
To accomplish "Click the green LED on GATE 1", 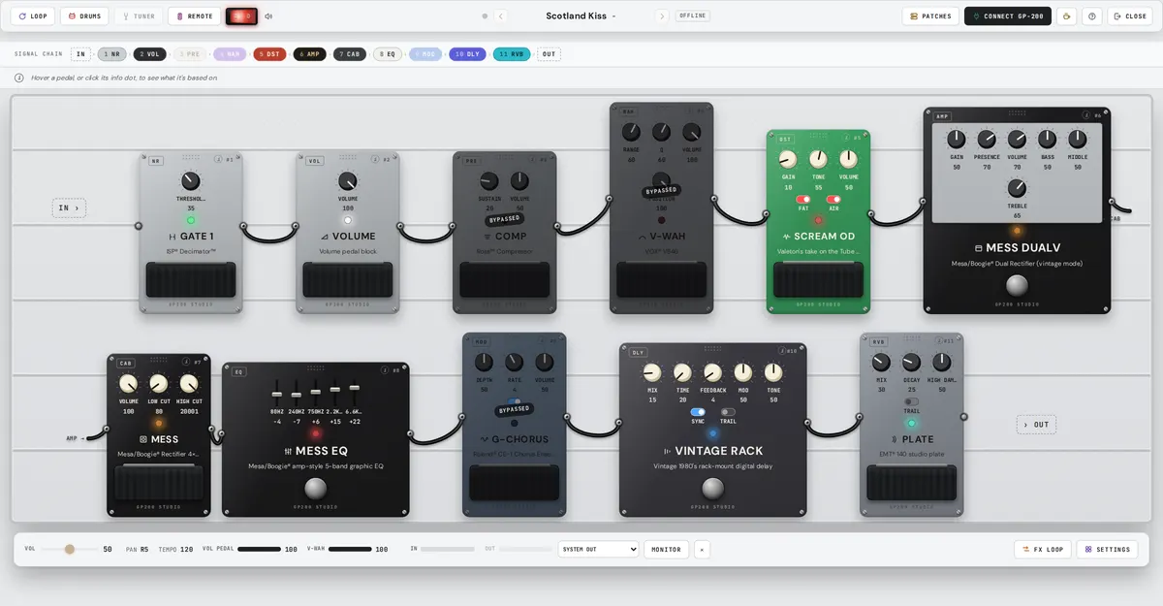I will [x=191, y=220].
